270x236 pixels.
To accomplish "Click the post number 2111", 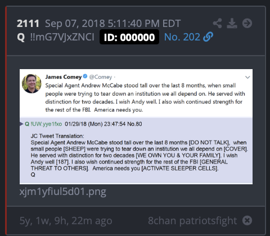I will [x=28, y=24].
